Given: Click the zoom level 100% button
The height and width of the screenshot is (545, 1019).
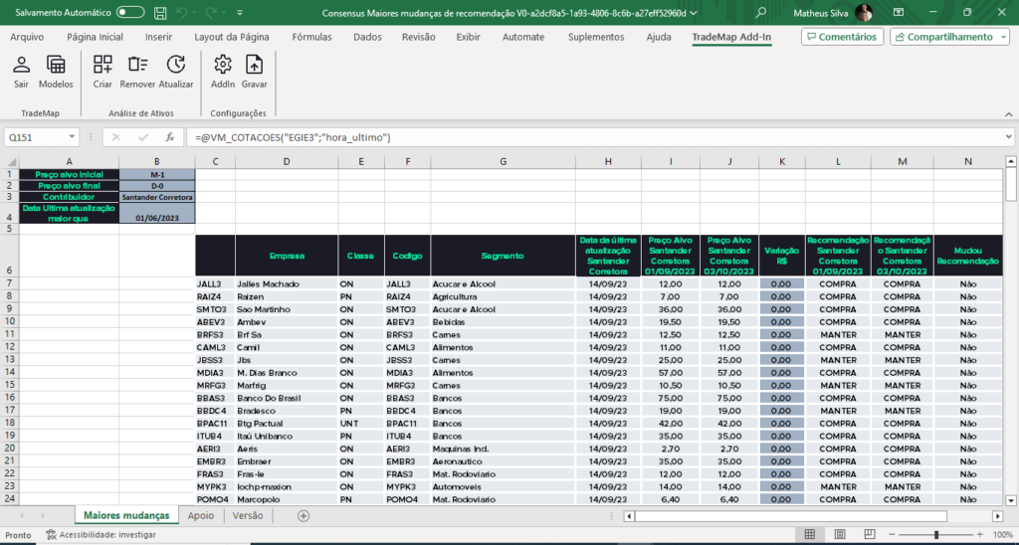Looking at the screenshot, I should pyautogui.click(x=1003, y=535).
